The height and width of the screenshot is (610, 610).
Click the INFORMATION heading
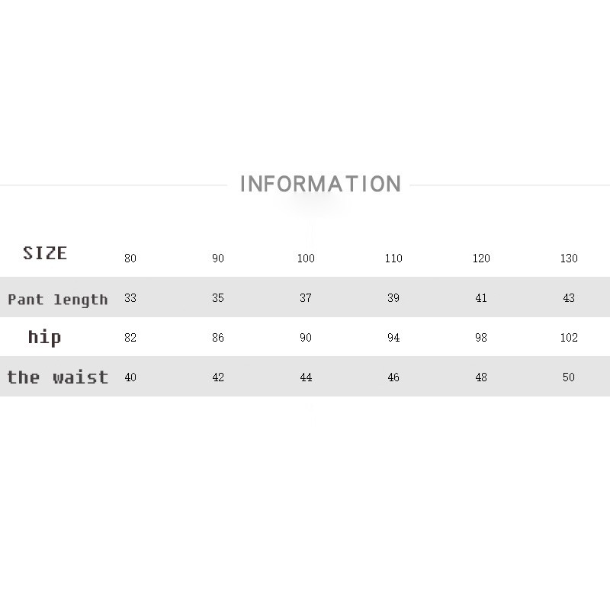click(320, 185)
